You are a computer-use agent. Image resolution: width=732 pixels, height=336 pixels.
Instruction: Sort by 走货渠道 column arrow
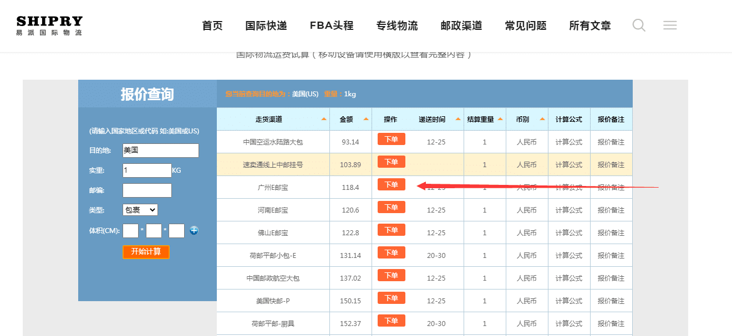[x=324, y=120]
